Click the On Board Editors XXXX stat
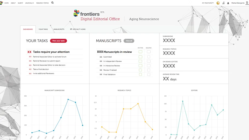Image resolution: width=249 pixels, height=140 pixels. [x=169, y=66]
